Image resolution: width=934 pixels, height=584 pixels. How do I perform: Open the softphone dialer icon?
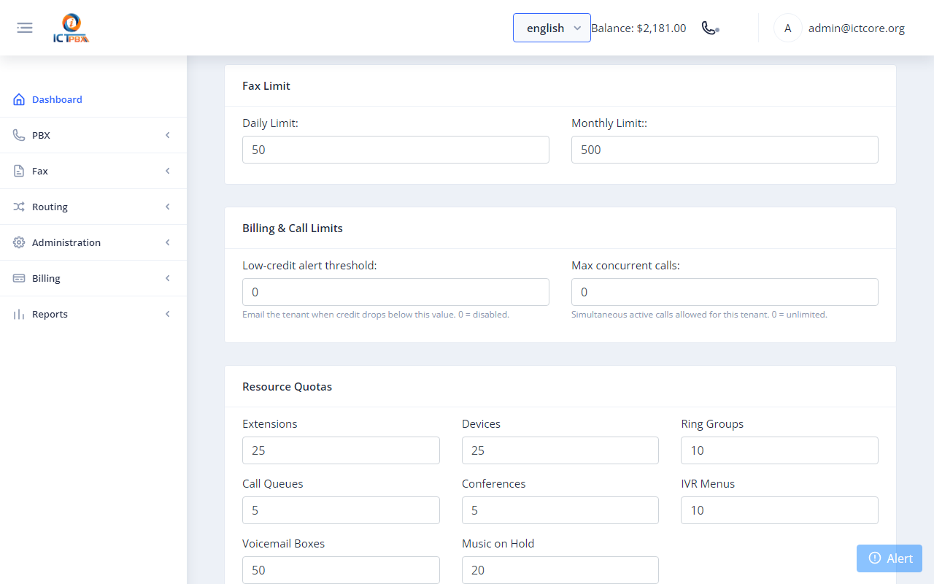710,28
